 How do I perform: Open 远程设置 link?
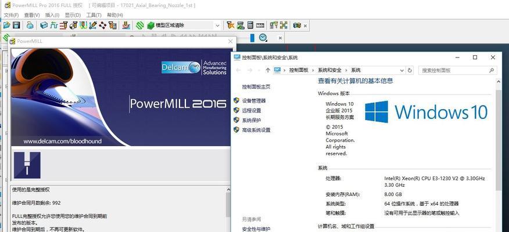point(252,111)
